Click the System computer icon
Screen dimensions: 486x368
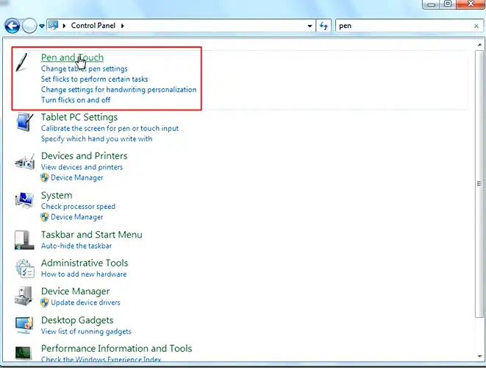click(24, 200)
